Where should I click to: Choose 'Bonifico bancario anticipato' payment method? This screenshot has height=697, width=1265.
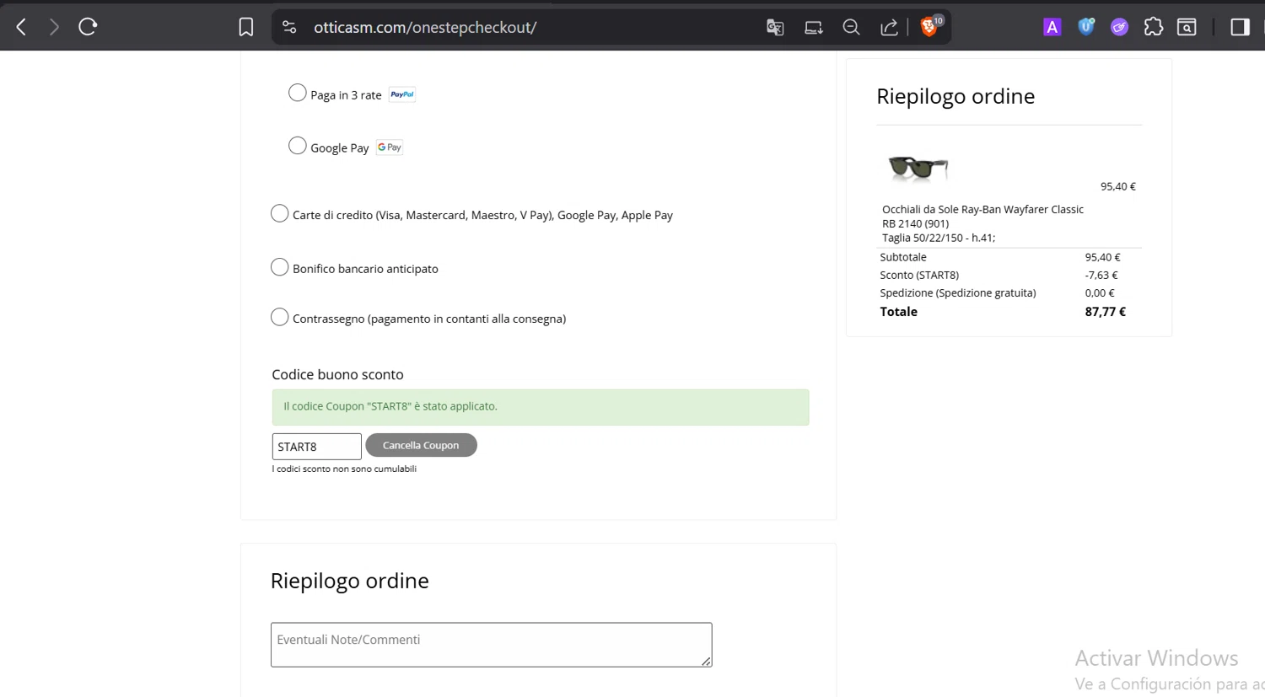[280, 267]
